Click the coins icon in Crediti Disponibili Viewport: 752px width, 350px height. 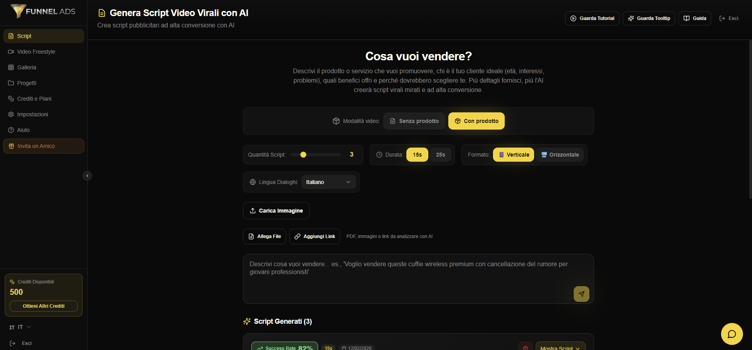point(12,282)
